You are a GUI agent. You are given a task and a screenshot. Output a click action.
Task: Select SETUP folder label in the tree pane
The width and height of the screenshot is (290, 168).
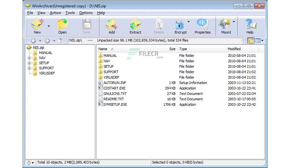coord(44,63)
